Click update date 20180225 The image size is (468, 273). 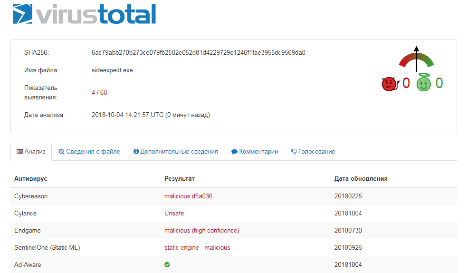[x=348, y=196]
